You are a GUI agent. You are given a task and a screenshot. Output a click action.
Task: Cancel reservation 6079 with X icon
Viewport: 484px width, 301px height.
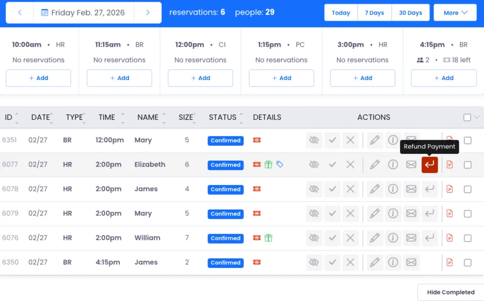point(350,213)
